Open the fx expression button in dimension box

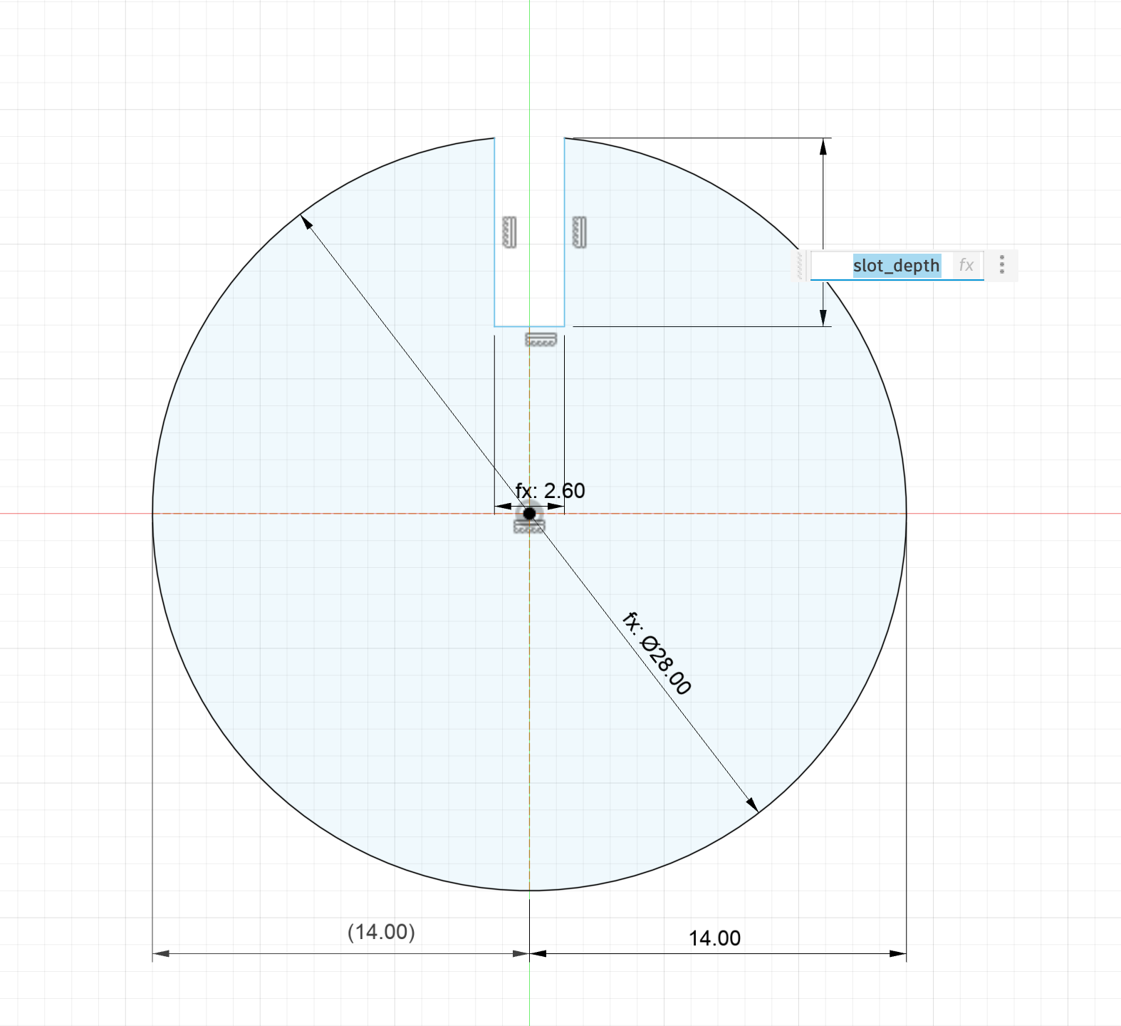[x=966, y=266]
